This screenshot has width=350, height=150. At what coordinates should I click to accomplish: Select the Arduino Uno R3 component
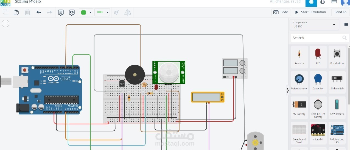(337, 133)
